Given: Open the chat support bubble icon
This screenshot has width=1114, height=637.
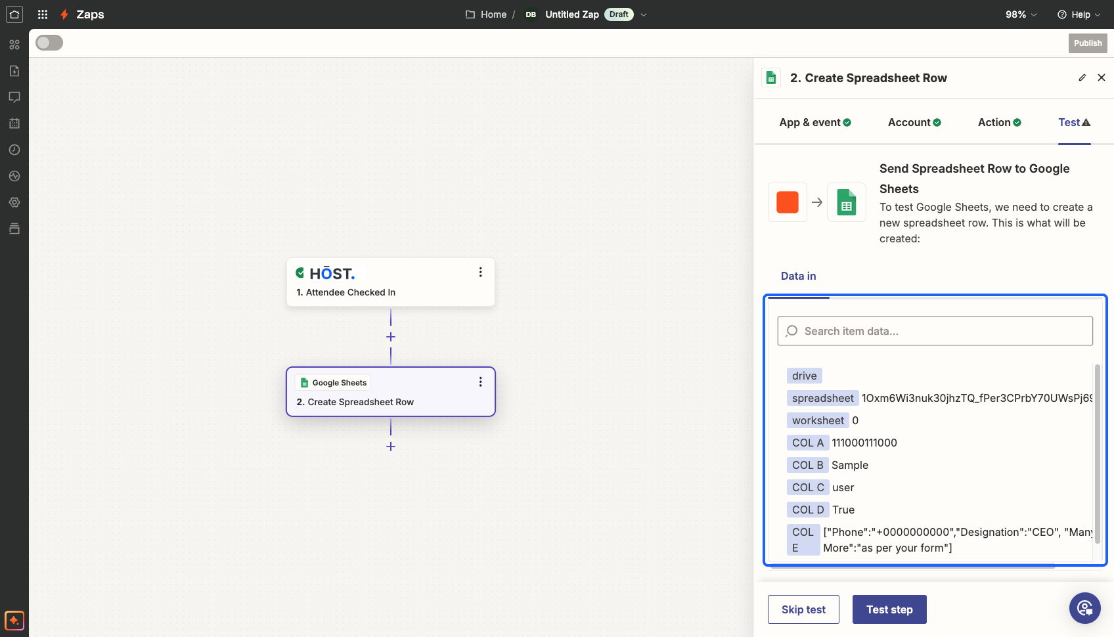Looking at the screenshot, I should pos(1085,608).
